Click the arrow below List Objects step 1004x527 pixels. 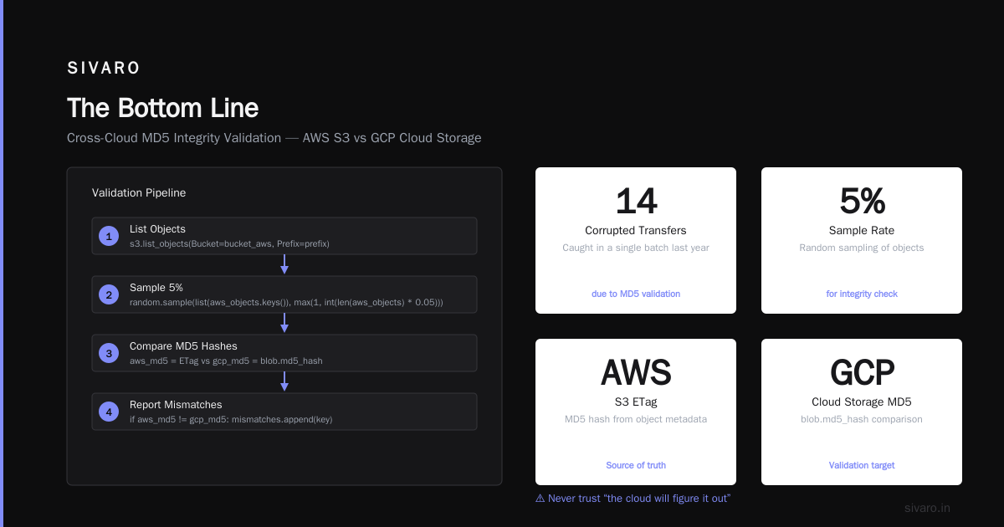click(x=284, y=264)
